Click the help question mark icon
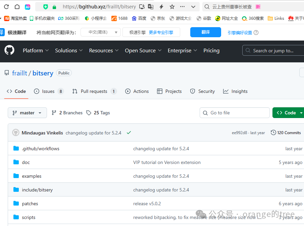304x226 pixels. point(256,33)
